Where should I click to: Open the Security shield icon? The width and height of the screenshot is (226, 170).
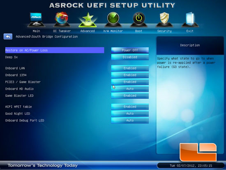click(164, 20)
